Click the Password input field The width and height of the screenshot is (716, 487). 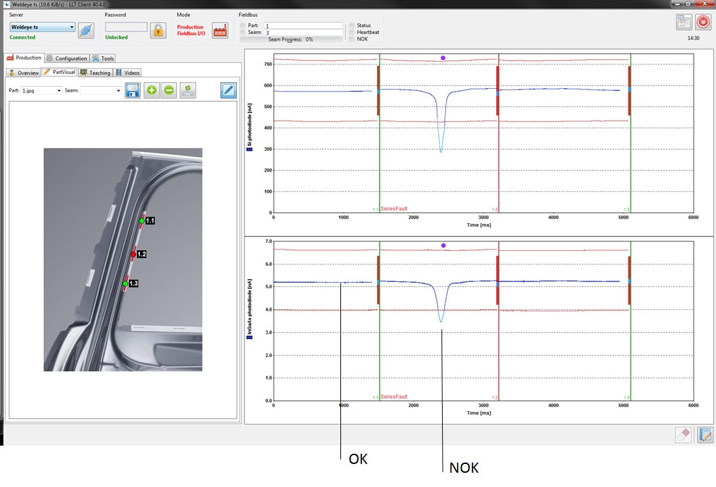click(x=126, y=27)
